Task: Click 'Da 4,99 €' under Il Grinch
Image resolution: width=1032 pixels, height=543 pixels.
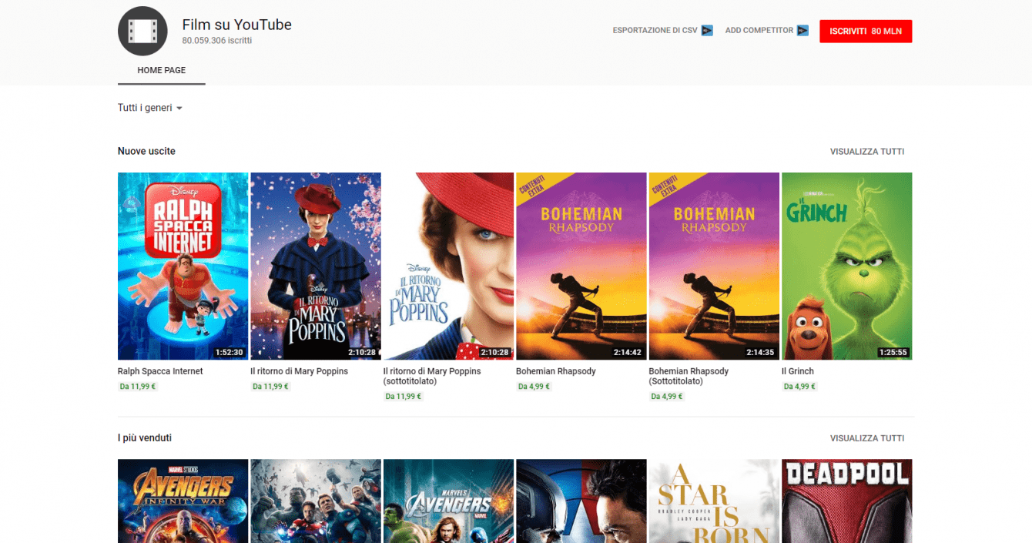Action: (x=799, y=387)
